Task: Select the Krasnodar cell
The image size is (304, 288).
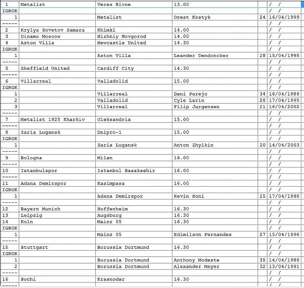Action: [134, 279]
